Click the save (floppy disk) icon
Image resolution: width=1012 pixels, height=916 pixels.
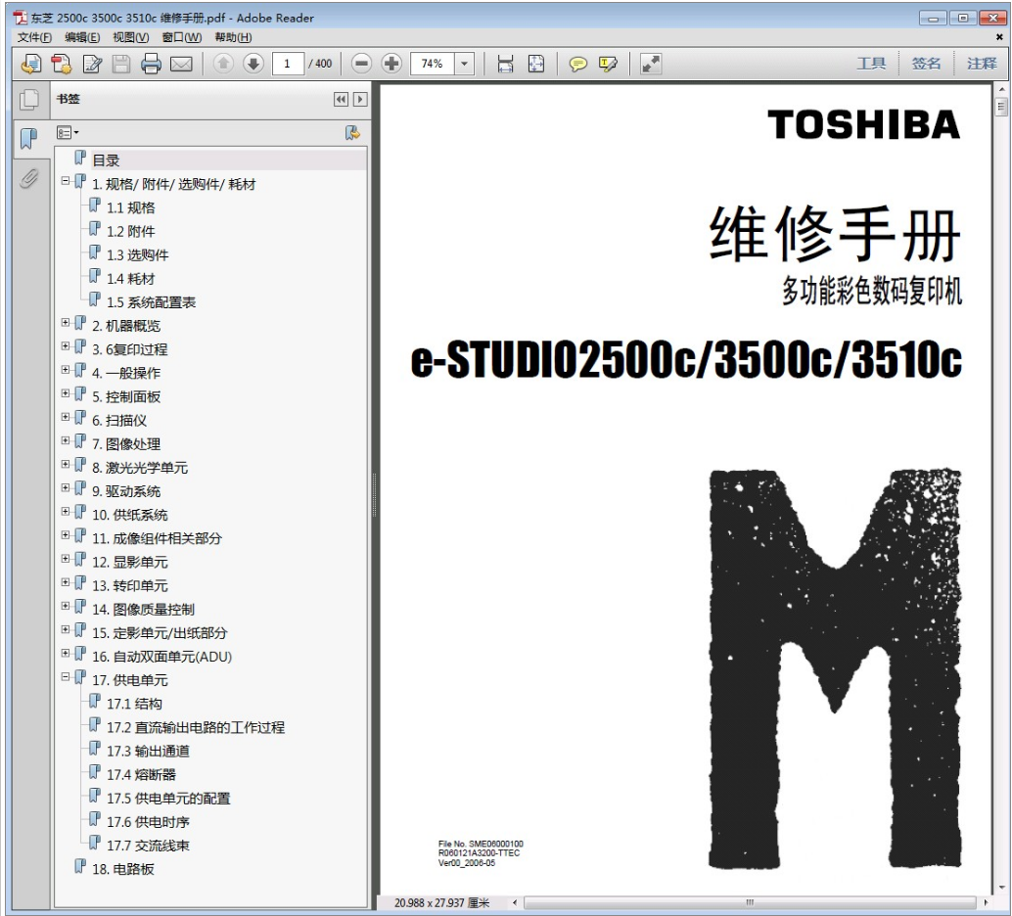(121, 64)
